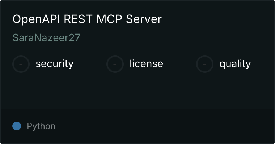Click the word REST in the title

(78, 19)
